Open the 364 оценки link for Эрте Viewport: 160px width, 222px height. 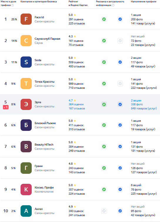point(76,104)
